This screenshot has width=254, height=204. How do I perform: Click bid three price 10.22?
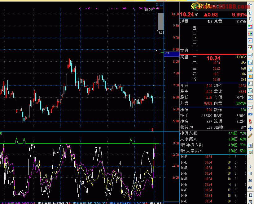pyautogui.click(x=217, y=69)
